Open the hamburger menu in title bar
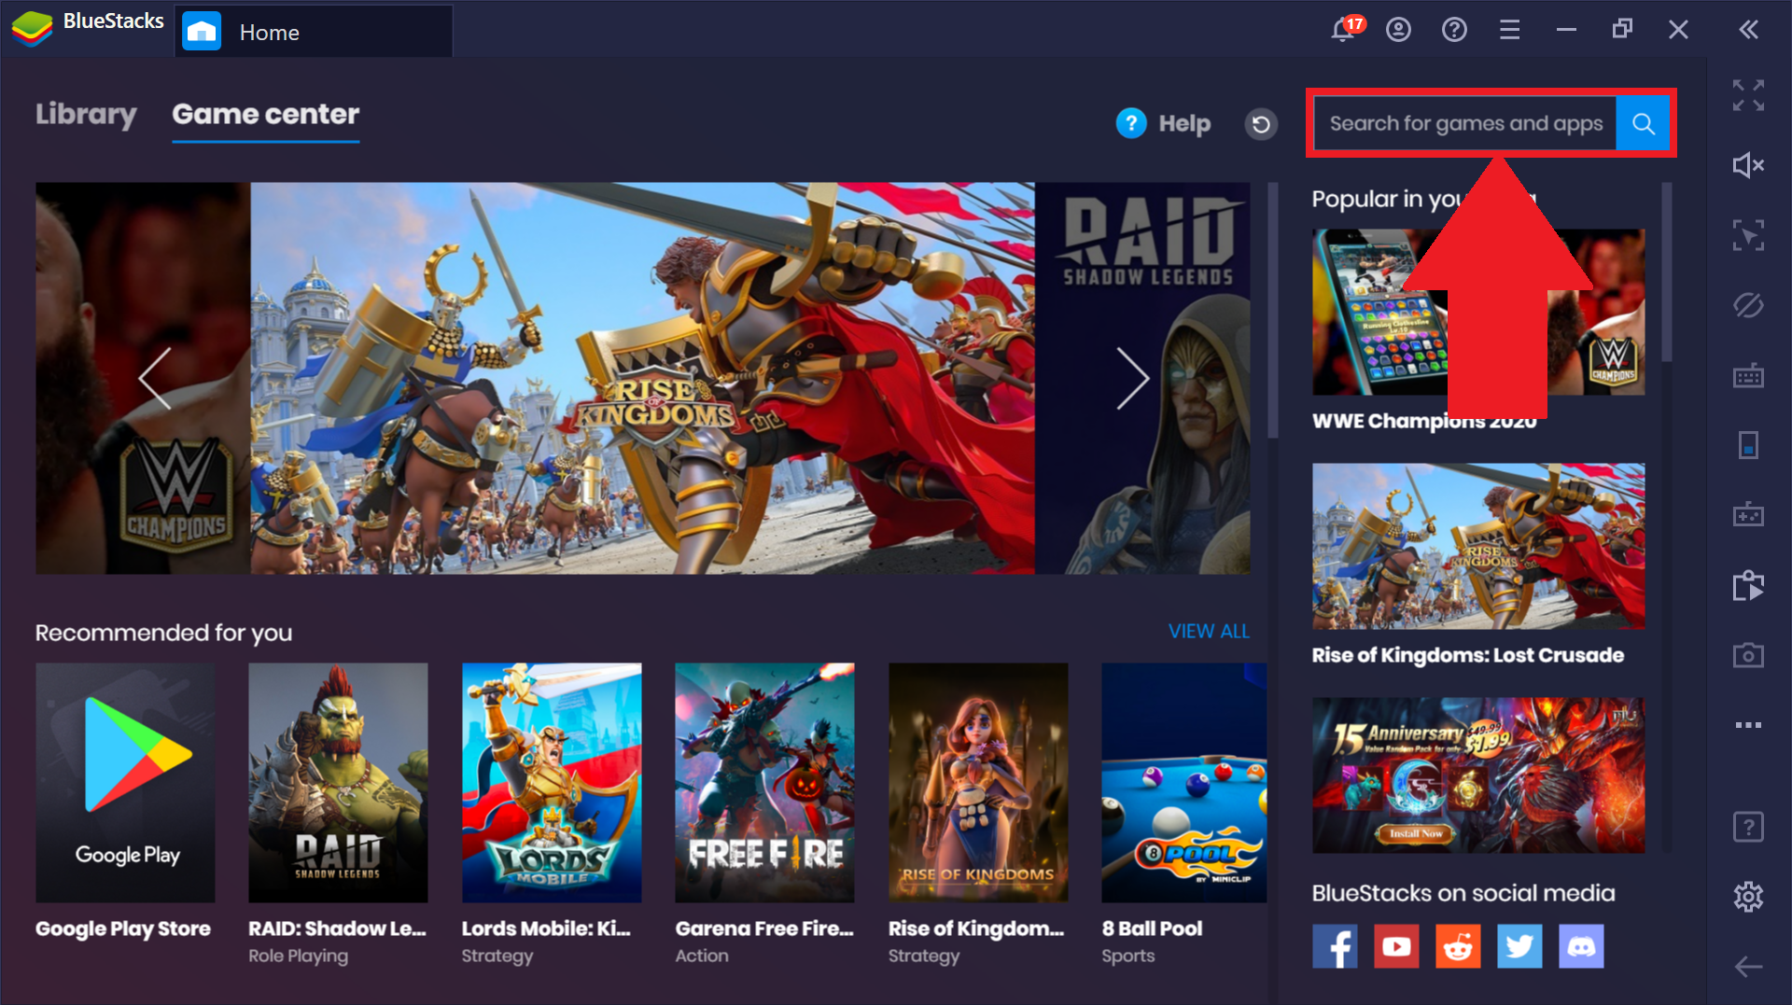Viewport: 1792px width, 1005px height. (1510, 30)
